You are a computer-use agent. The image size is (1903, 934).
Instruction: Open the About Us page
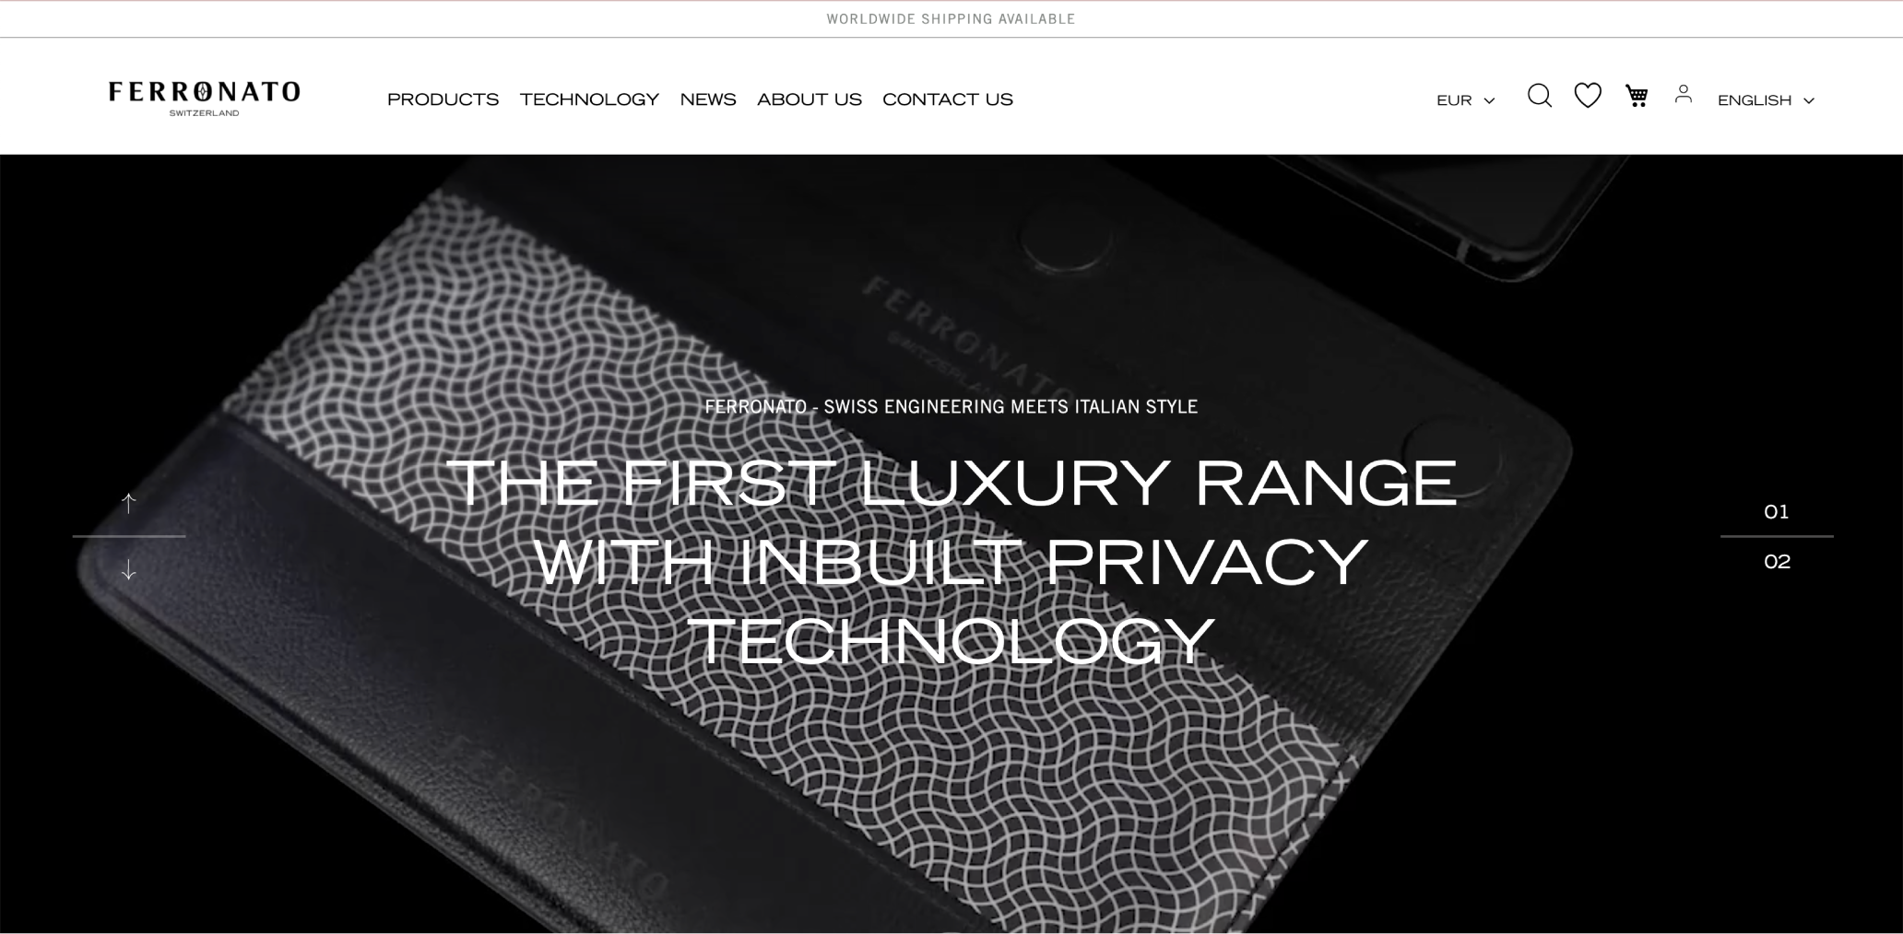(810, 99)
